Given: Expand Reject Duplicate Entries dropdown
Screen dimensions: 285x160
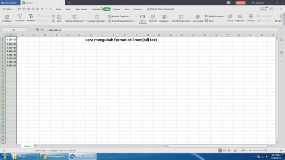Looking at the screenshot, I should (134, 21).
